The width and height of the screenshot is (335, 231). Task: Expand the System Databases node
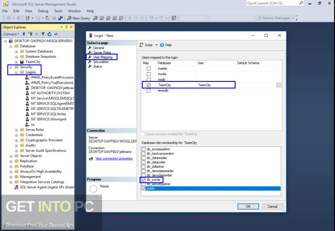pyautogui.click(x=17, y=52)
